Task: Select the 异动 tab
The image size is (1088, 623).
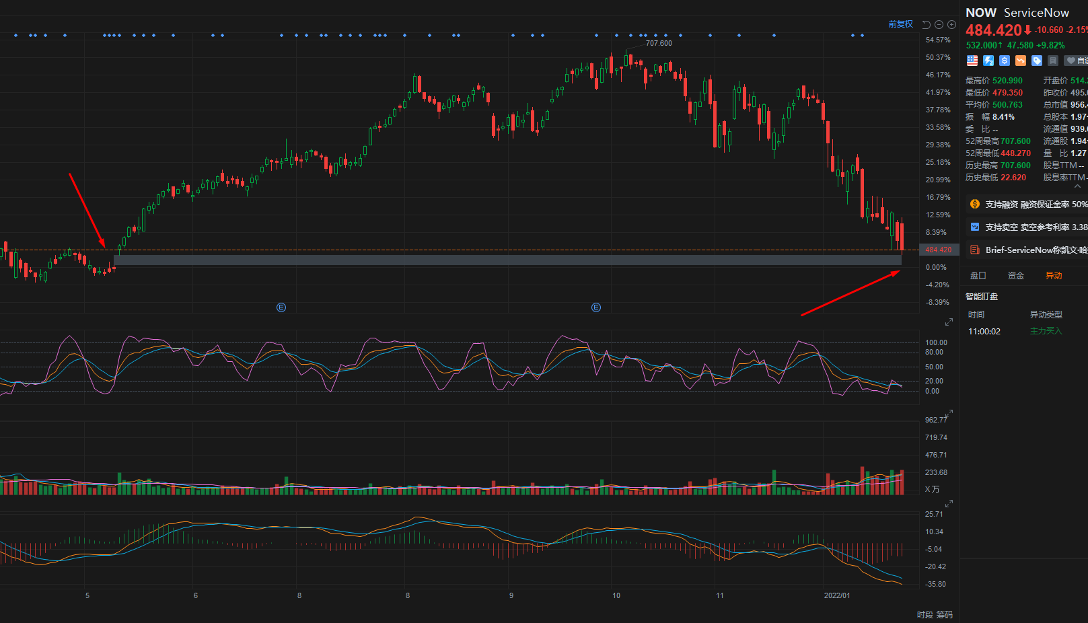Action: click(x=1053, y=276)
